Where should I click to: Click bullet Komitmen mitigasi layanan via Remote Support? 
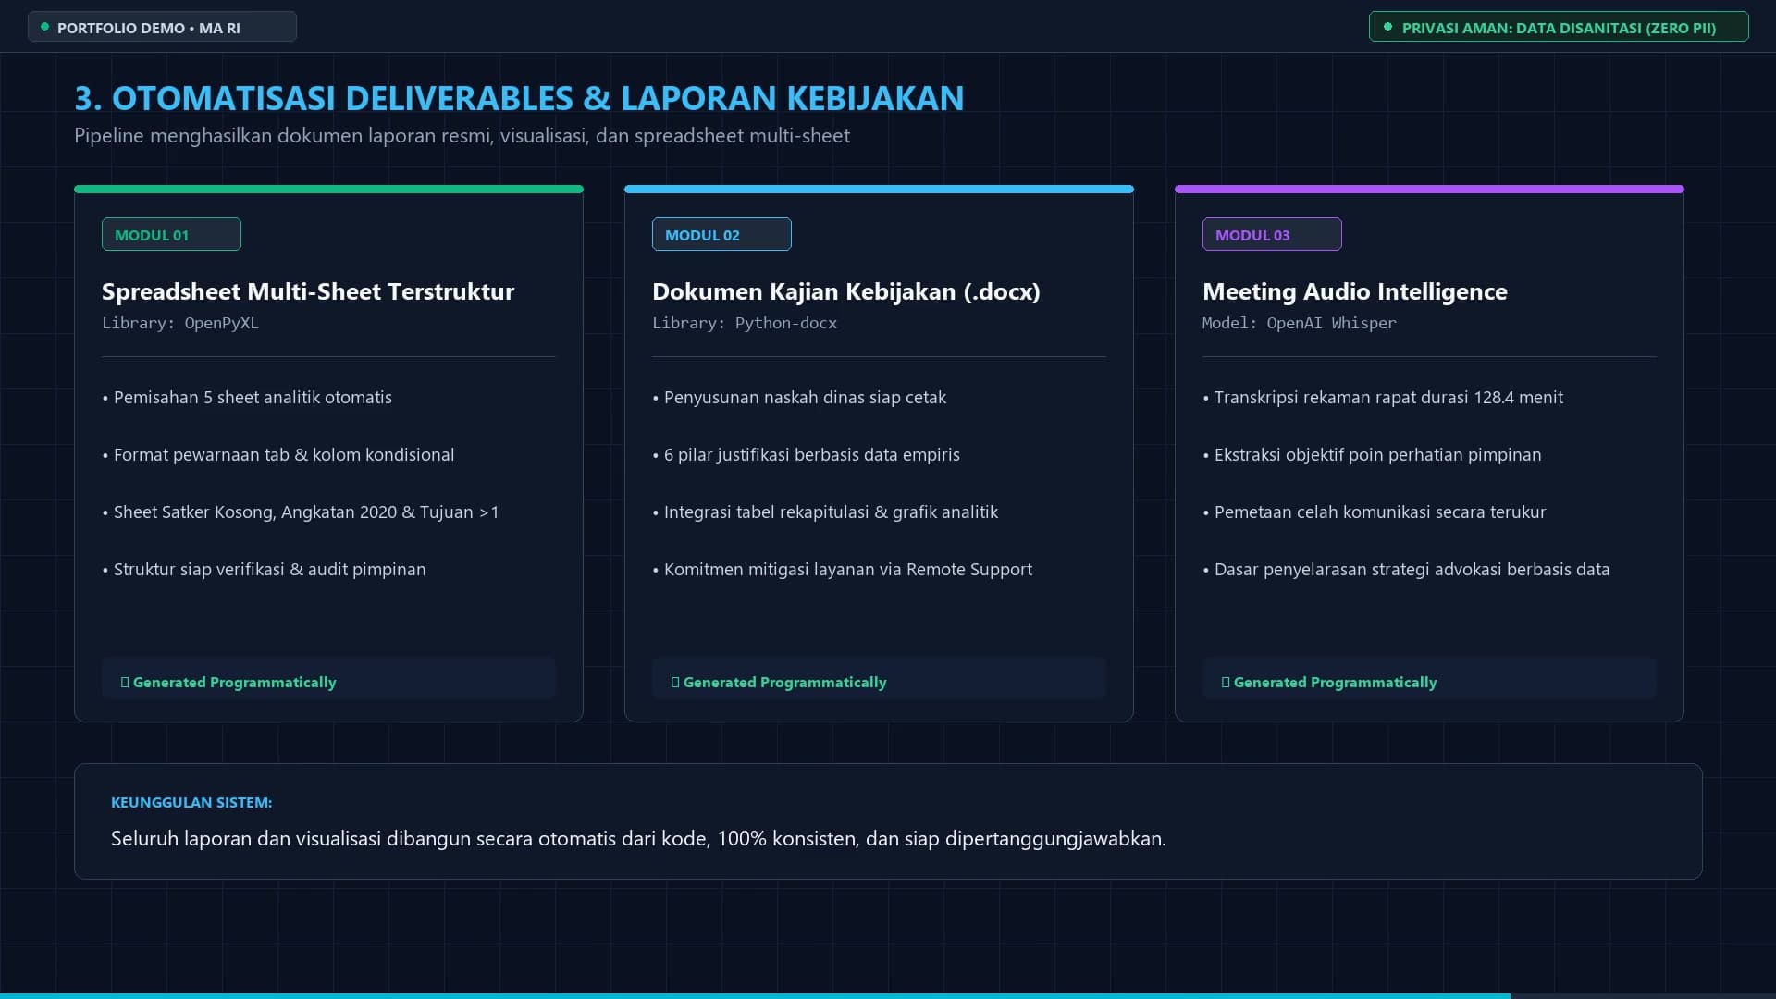tap(842, 570)
